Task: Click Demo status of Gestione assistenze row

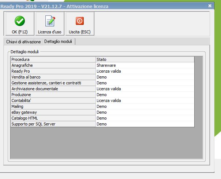Action: click(145, 83)
